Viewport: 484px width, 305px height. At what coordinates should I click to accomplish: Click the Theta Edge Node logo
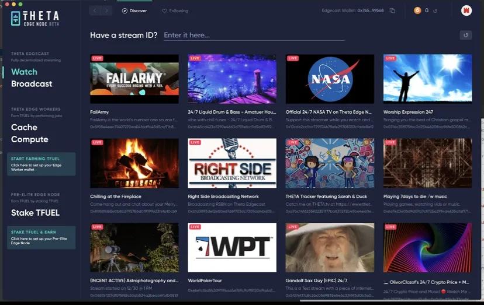coord(35,18)
